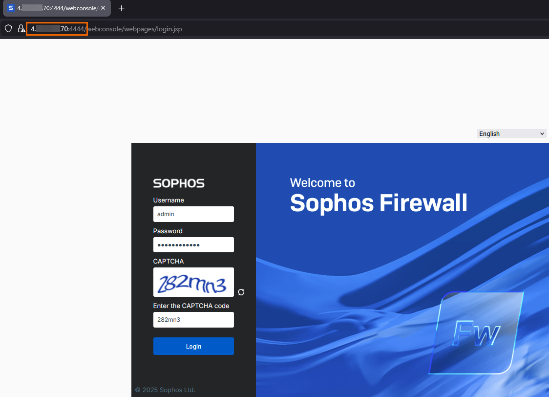
Task: Click the CAPTCHA image showing 282mn3
Action: (x=193, y=282)
